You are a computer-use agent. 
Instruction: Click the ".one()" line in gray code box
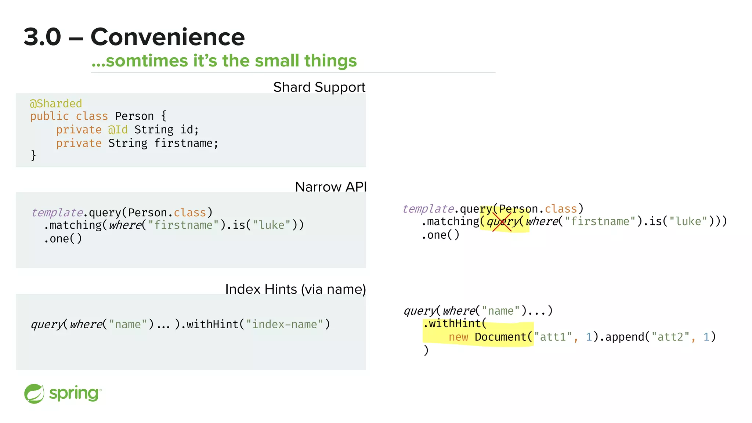pyautogui.click(x=63, y=239)
